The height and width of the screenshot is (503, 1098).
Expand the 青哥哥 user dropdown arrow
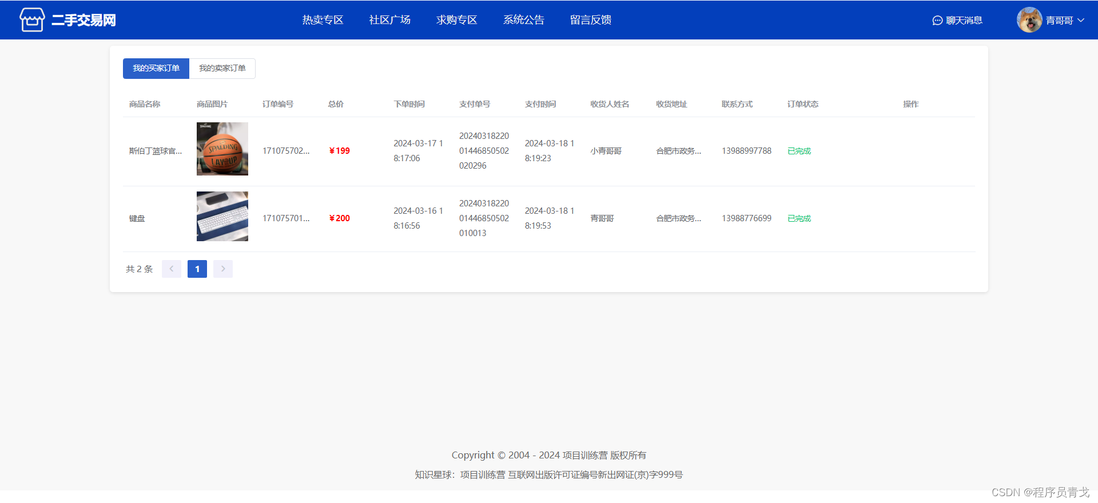(1081, 20)
